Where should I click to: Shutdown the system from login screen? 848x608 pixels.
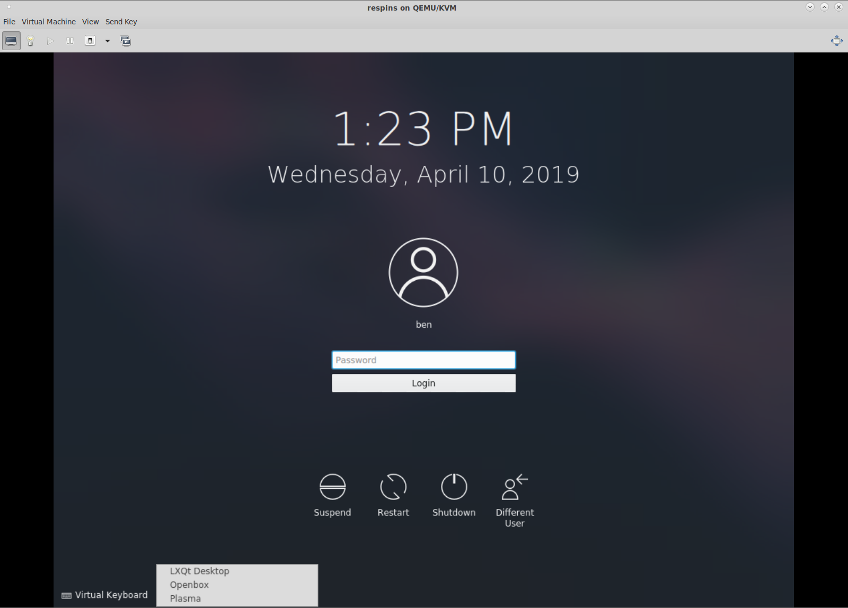pyautogui.click(x=454, y=496)
